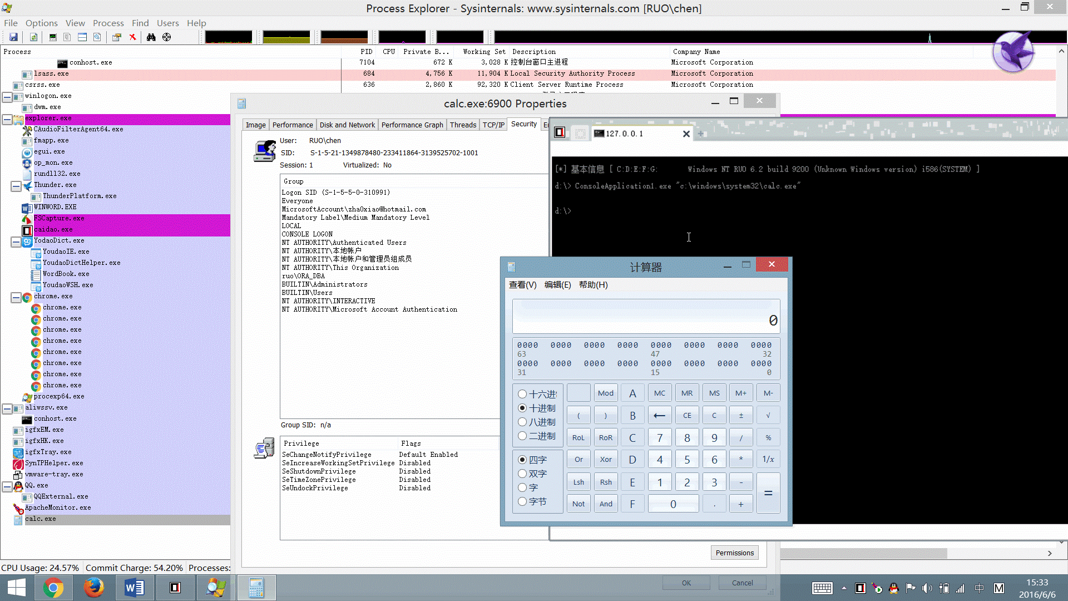The height and width of the screenshot is (601, 1068).
Task: Click the Action Center flag tray icon
Action: click(911, 588)
